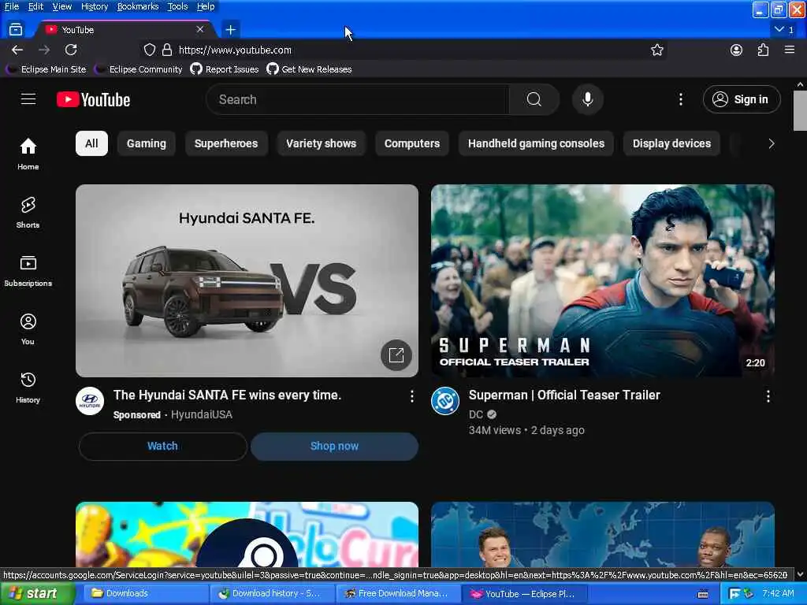Open the Hyundai channel avatar

tap(90, 401)
